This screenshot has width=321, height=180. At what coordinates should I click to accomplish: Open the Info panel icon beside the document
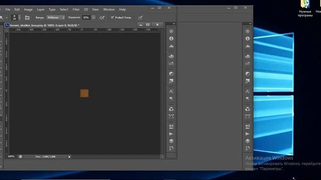click(x=172, y=38)
